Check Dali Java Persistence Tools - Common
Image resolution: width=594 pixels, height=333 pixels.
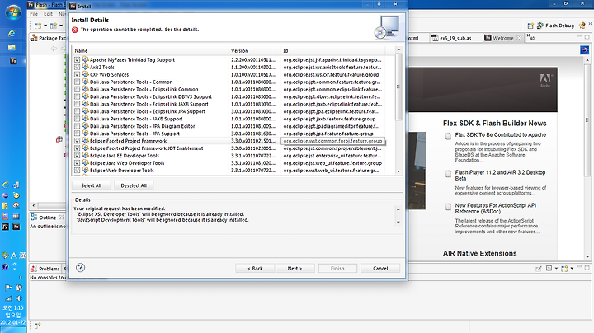78,82
